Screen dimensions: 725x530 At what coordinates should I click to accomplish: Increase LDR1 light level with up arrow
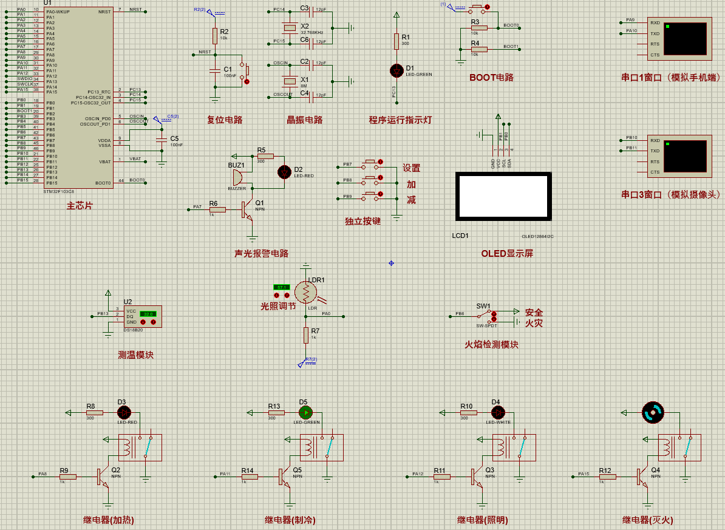(287, 295)
